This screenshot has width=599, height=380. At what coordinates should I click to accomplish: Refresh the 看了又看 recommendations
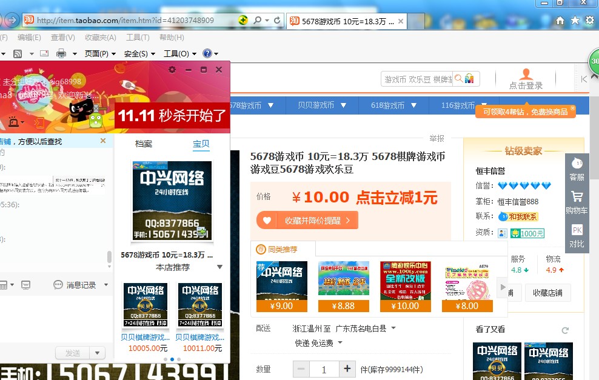click(x=565, y=330)
